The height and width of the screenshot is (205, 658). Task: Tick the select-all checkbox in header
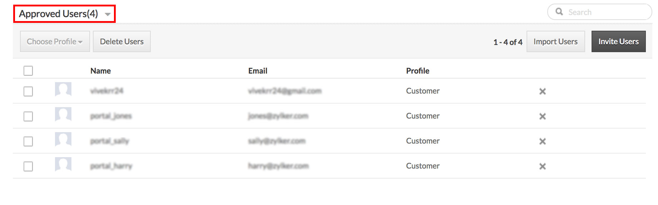pos(28,71)
